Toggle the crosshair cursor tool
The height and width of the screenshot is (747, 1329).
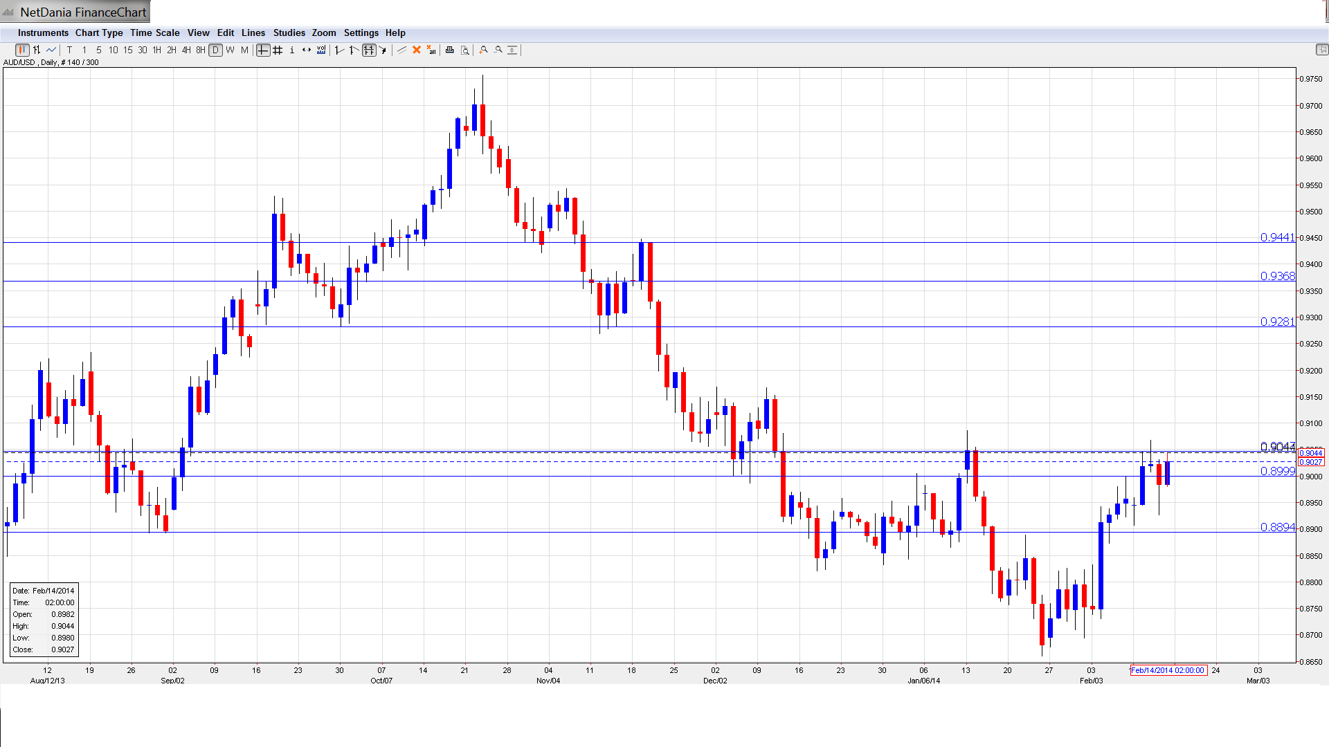pyautogui.click(x=263, y=50)
